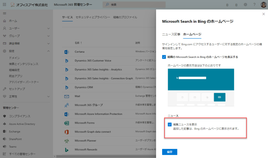
Task: Click the SharePoint icon in sidebar
Action: pyautogui.click(x=5, y=139)
